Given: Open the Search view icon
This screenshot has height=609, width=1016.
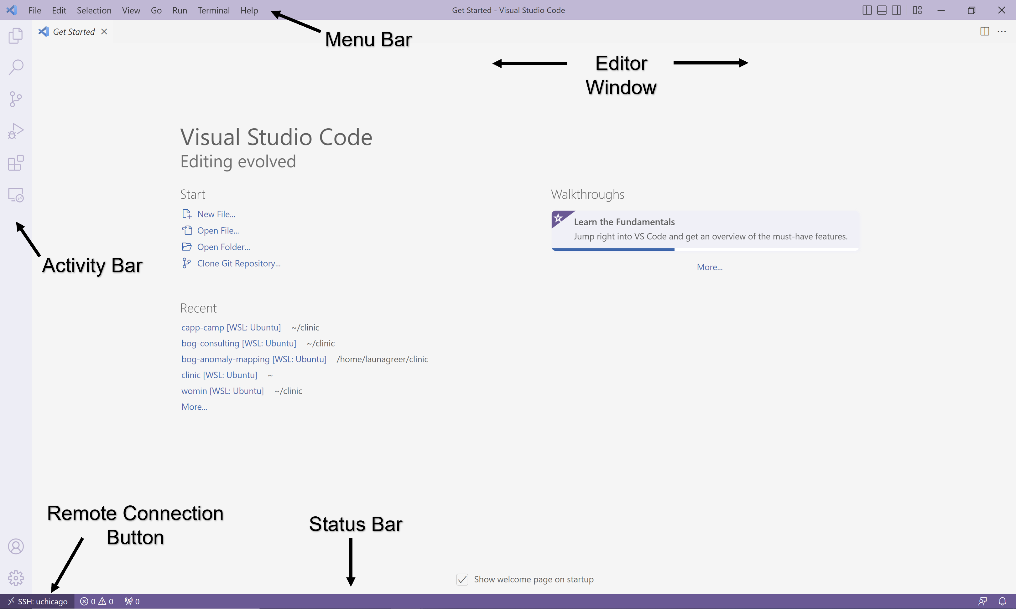Looking at the screenshot, I should point(16,67).
